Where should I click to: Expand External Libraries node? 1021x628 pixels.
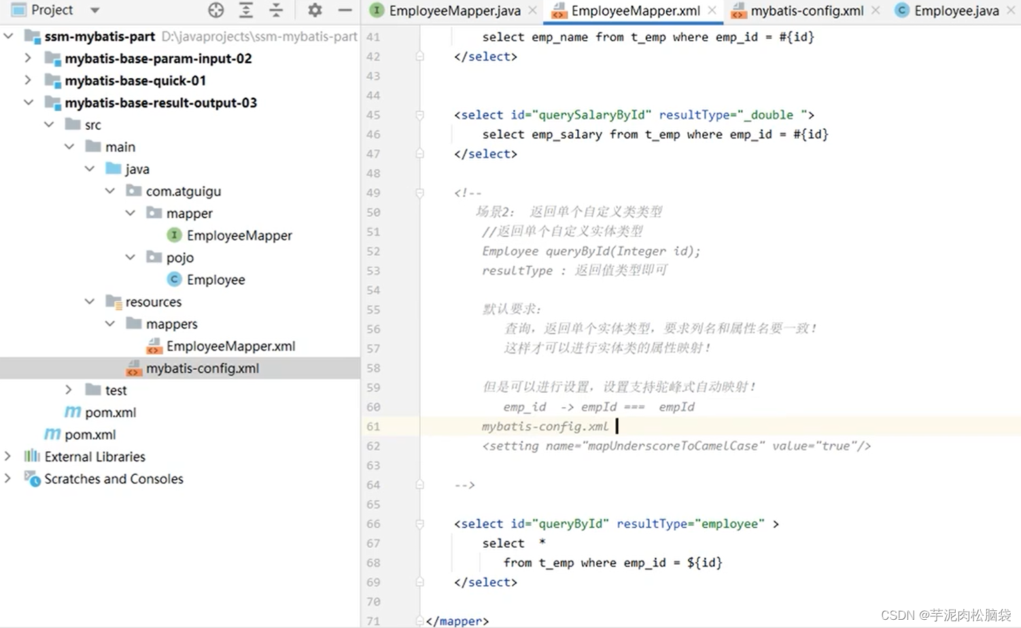click(x=7, y=456)
